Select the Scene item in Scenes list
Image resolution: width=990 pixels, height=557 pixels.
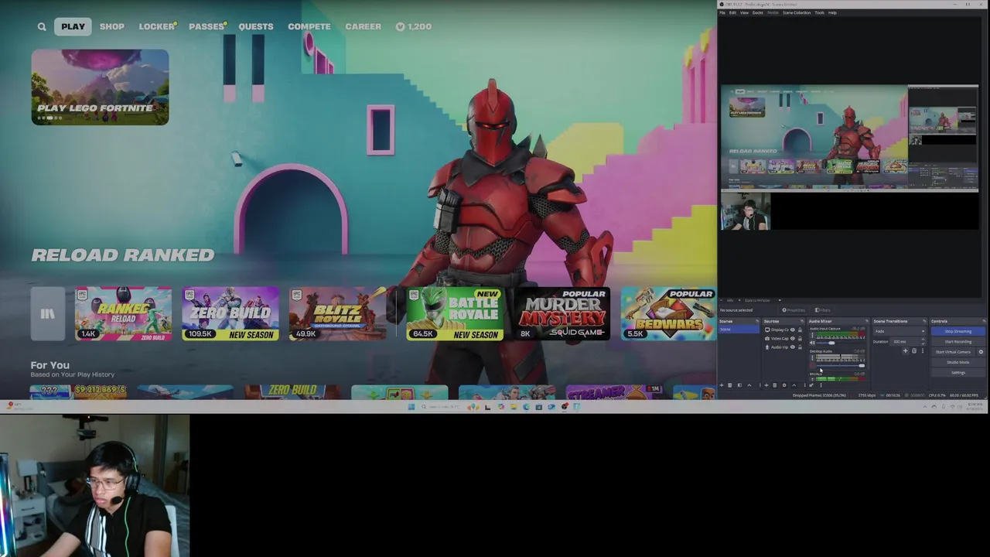click(x=739, y=330)
